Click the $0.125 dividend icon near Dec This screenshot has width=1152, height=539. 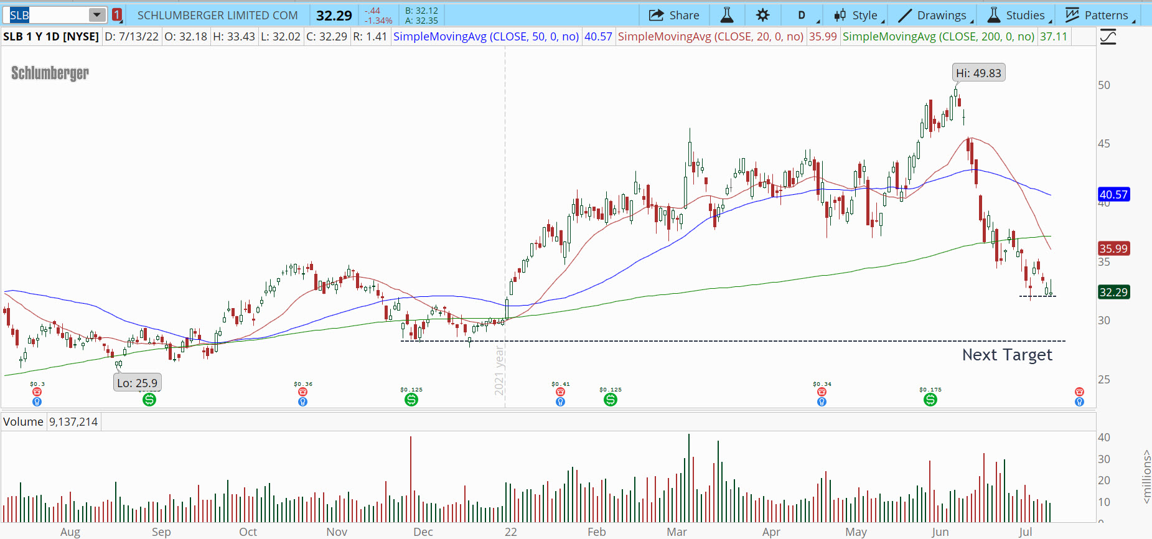pyautogui.click(x=411, y=400)
